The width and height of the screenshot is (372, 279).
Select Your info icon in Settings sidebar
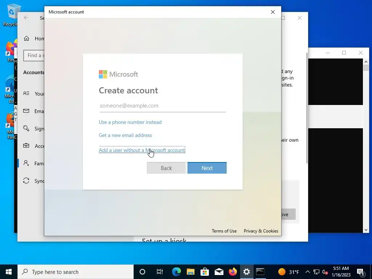point(26,93)
